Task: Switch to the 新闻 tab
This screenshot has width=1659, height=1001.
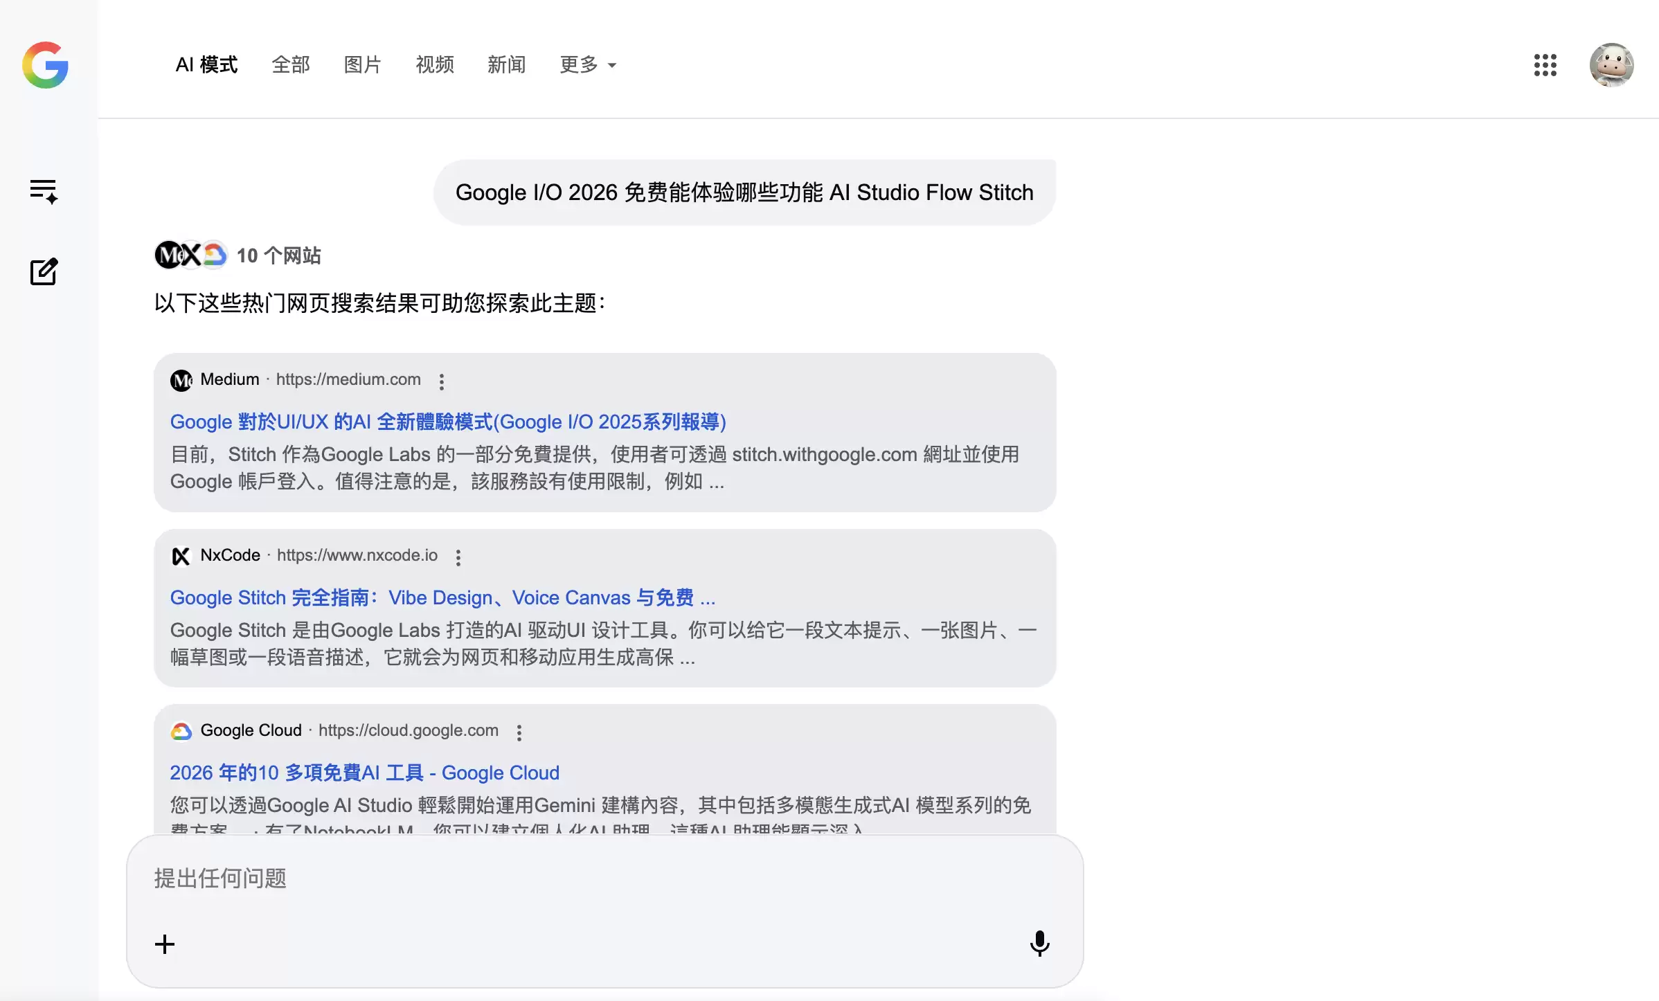Action: [507, 64]
